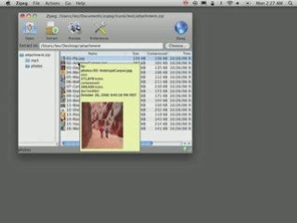Screen dimensions: 297x223
Task: Click the Preview toolbar icon
Action: click(x=75, y=30)
